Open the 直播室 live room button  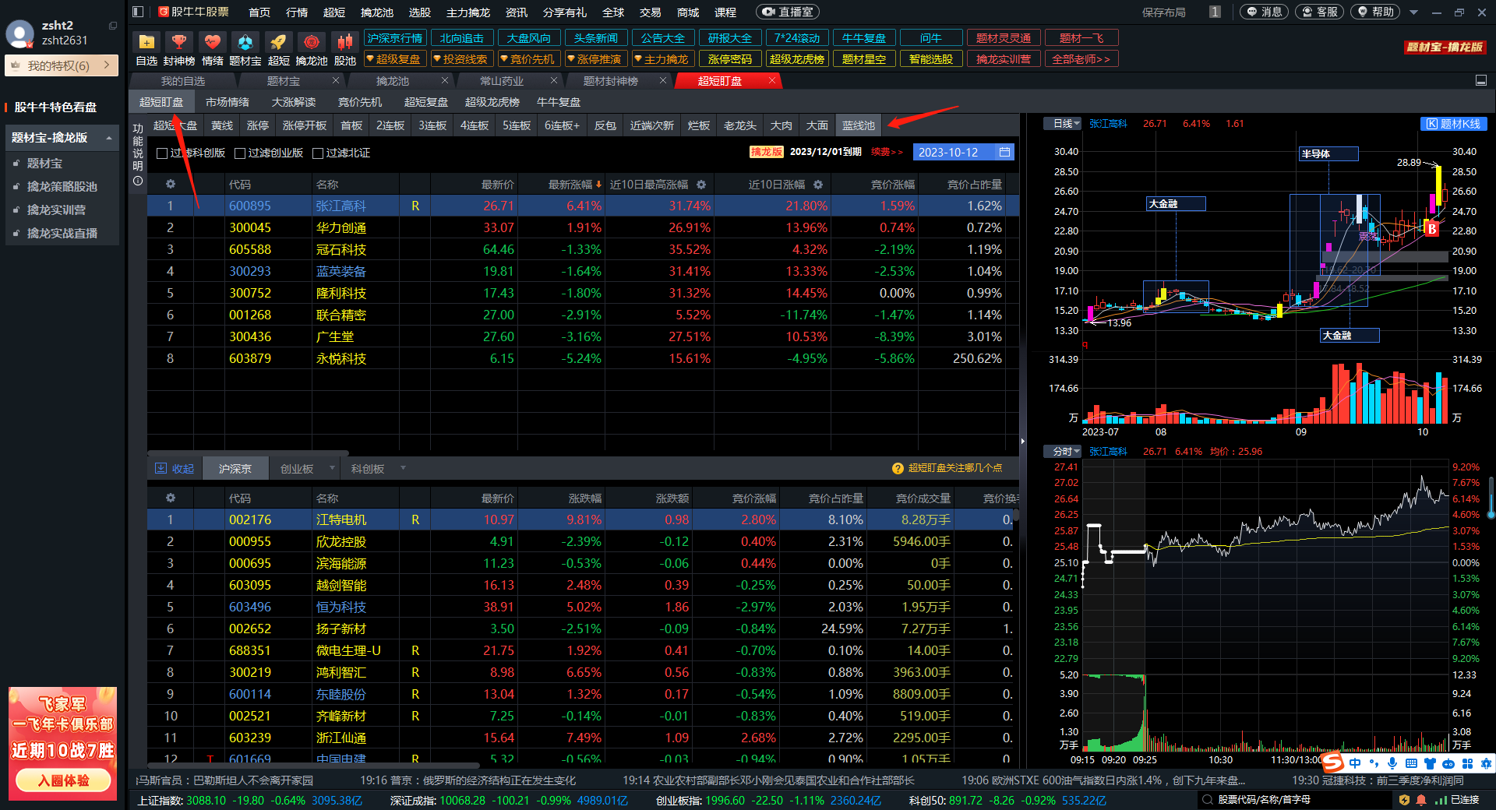coord(788,12)
